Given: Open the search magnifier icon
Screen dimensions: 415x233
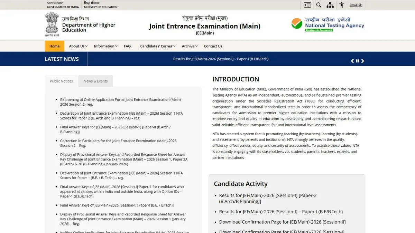Looking at the screenshot, I should 319,5.
